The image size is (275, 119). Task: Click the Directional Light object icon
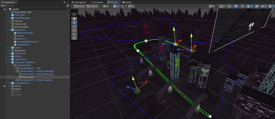[12, 12]
